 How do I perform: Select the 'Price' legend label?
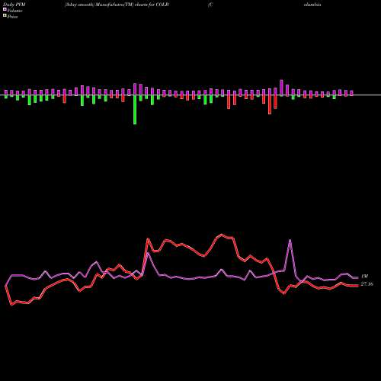click(13, 17)
